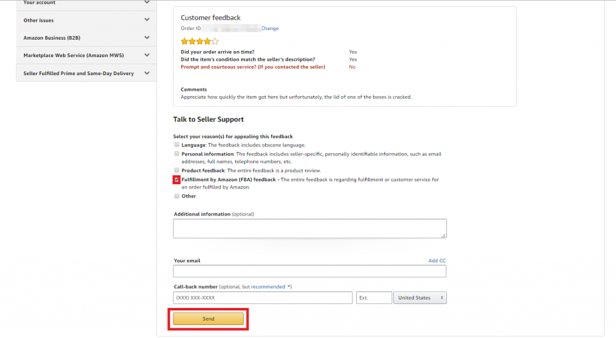
Task: Click the recommended link
Action: point(268,286)
